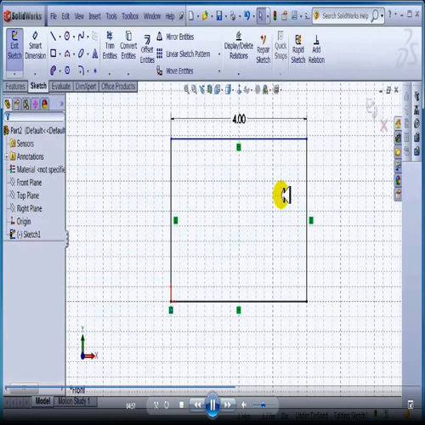This screenshot has width=425, height=425.
Task: Click Offset Entities tool
Action: pyautogui.click(x=147, y=49)
